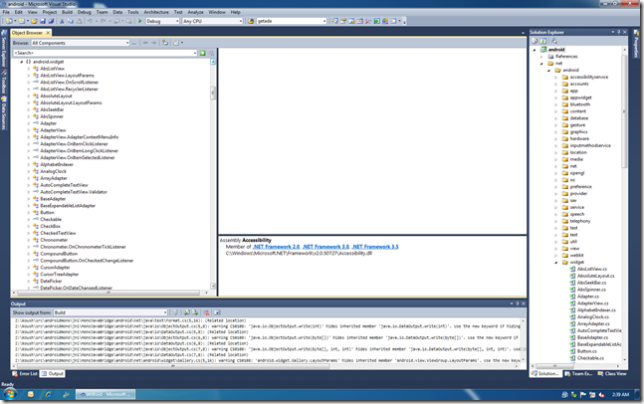This screenshot has height=404, width=644.
Task: Open the Show output from Build dropdown
Action: [x=110, y=312]
